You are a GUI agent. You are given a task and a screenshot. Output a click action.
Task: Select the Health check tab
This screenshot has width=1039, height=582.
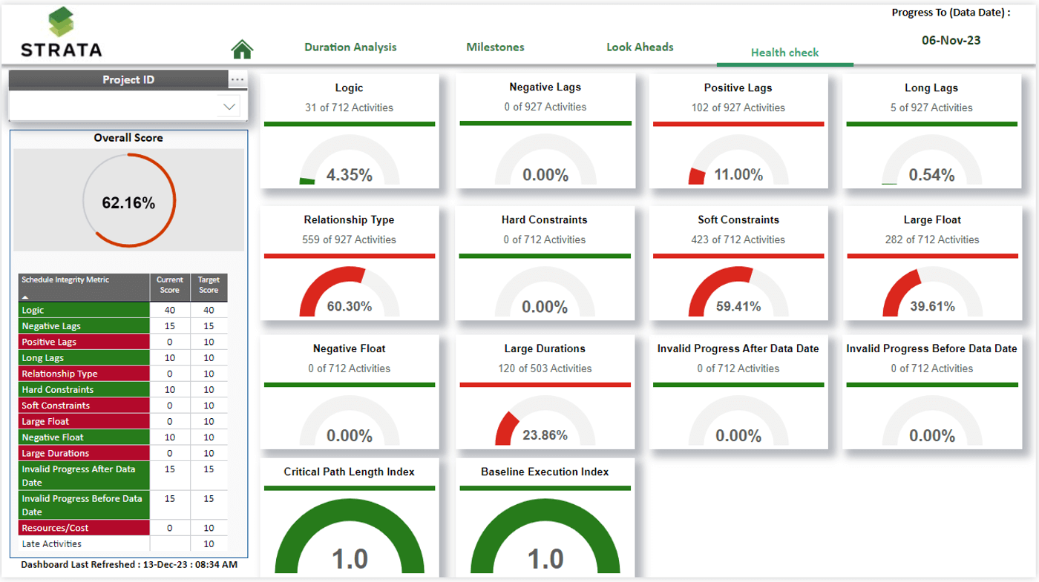pos(784,53)
